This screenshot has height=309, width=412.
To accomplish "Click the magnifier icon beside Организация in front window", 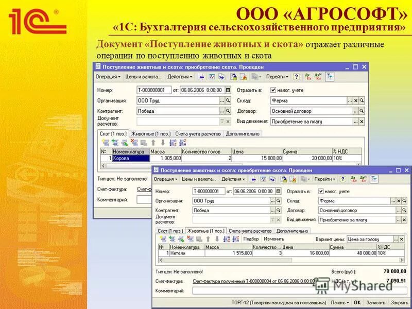I will pyautogui.click(x=278, y=201).
